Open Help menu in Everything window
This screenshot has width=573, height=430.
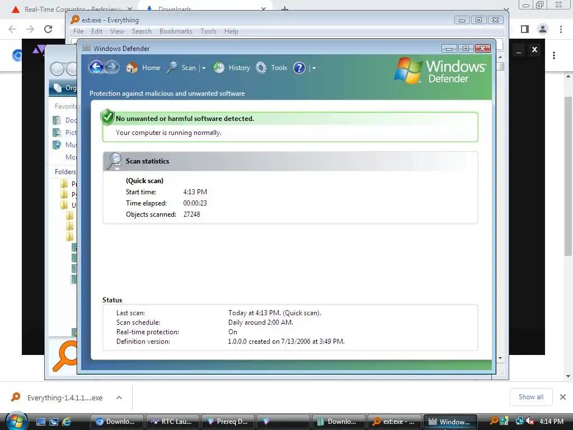coord(231,31)
